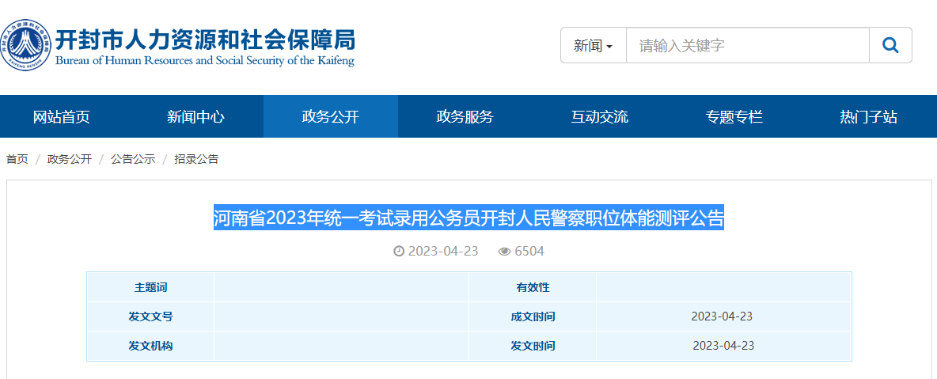Click the 成文时间 date value cell
The width and height of the screenshot is (937, 379).
(722, 316)
